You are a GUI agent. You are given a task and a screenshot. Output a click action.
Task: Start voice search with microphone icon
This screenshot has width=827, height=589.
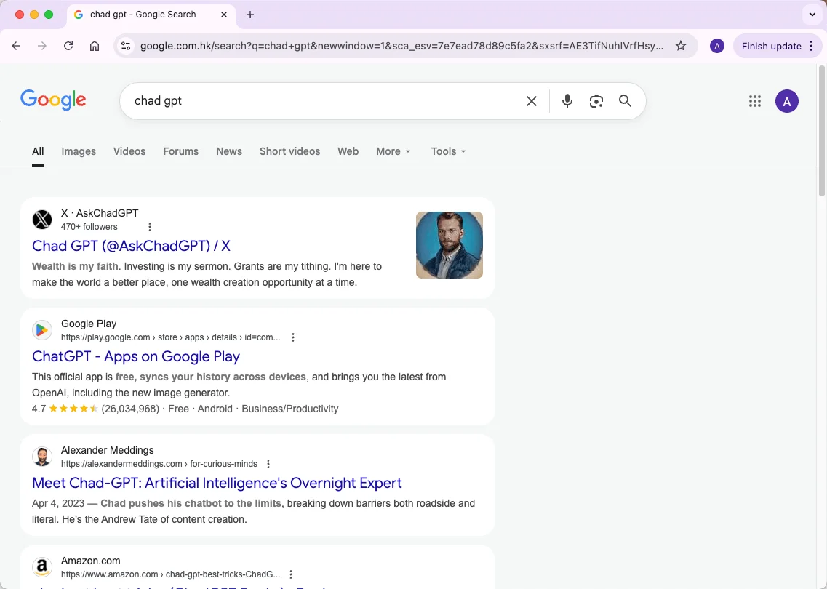tap(567, 101)
